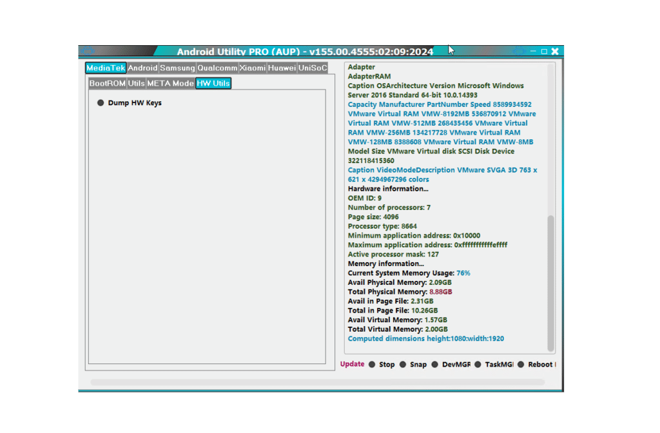Image resolution: width=660 pixels, height=433 pixels.
Task: Switch to the Xiaomi tab
Action: [254, 68]
